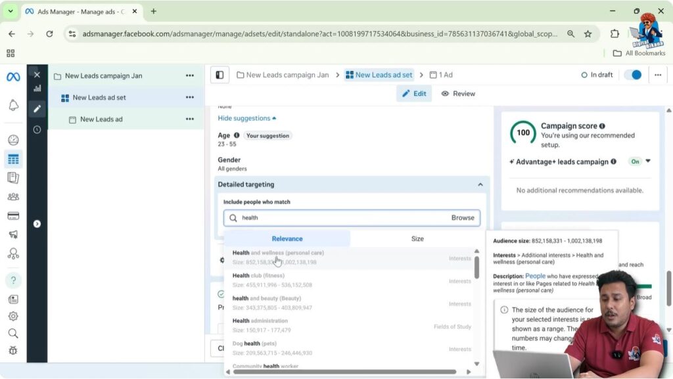Click Browse in targeting search box
This screenshot has height=379, width=673.
coord(463,218)
